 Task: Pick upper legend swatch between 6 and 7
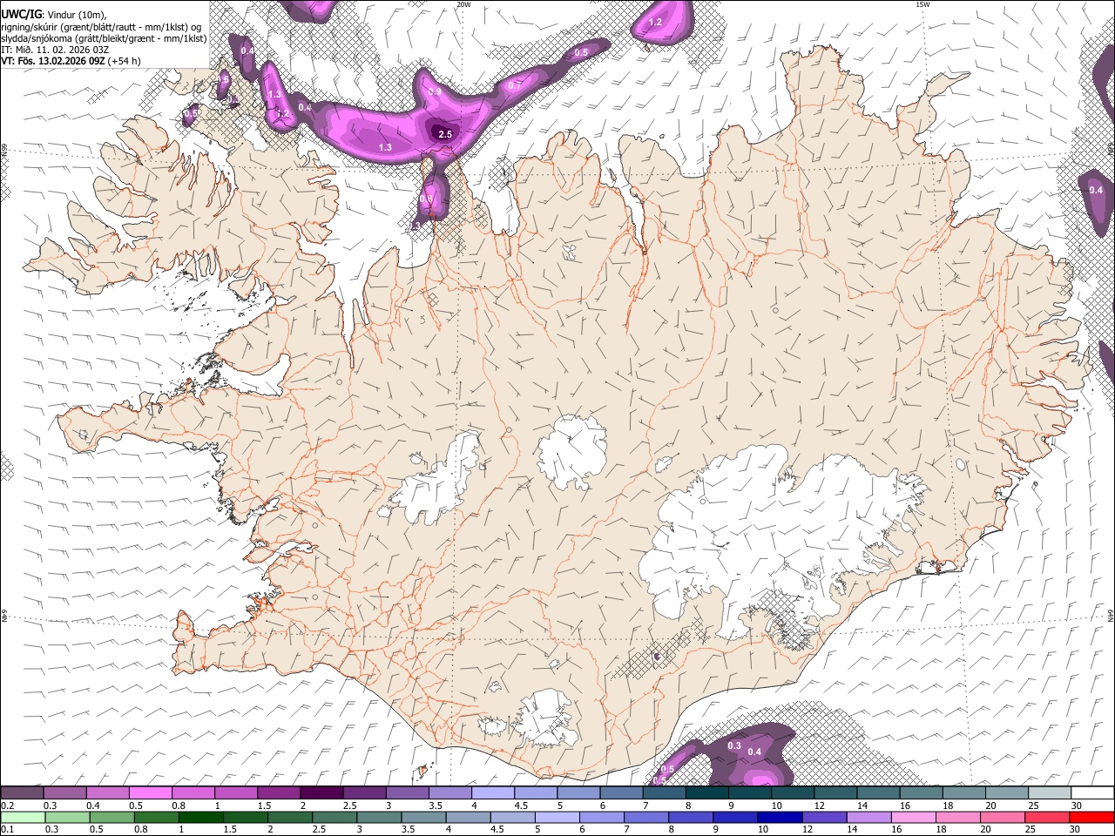(620, 792)
